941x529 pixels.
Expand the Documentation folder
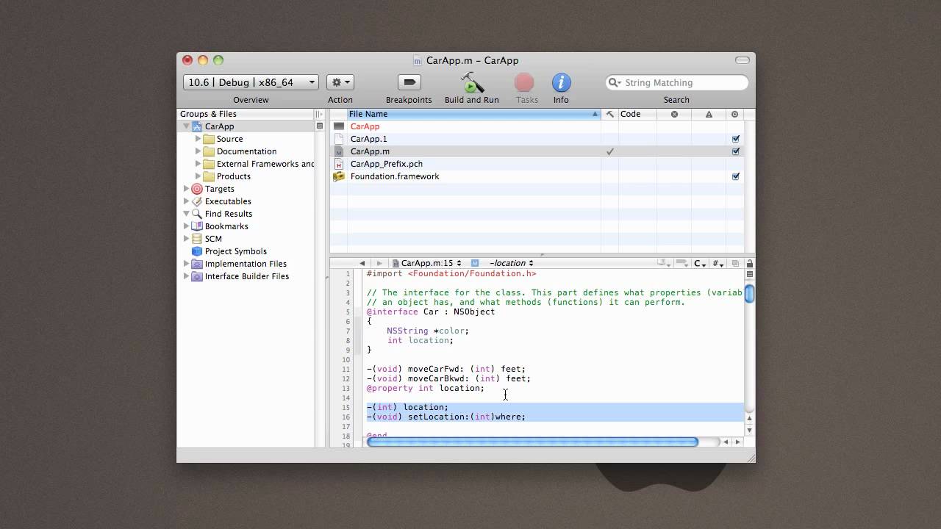pyautogui.click(x=198, y=151)
